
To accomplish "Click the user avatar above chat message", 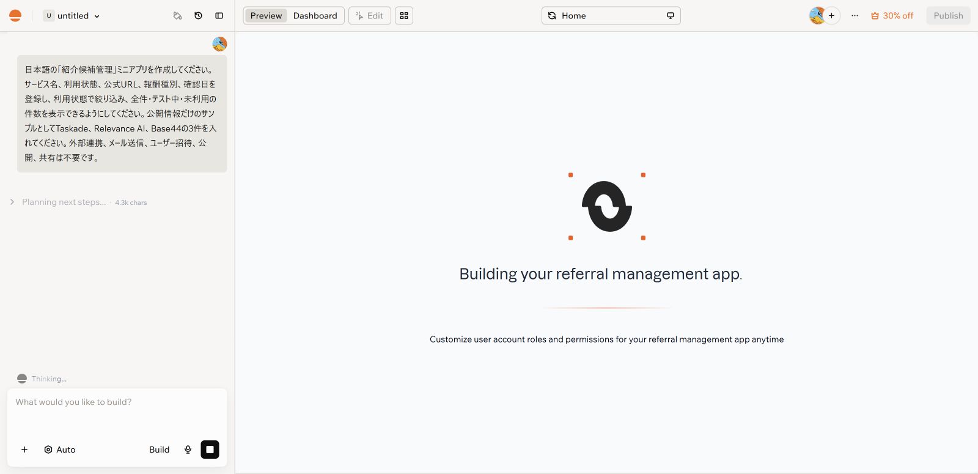I will [219, 44].
